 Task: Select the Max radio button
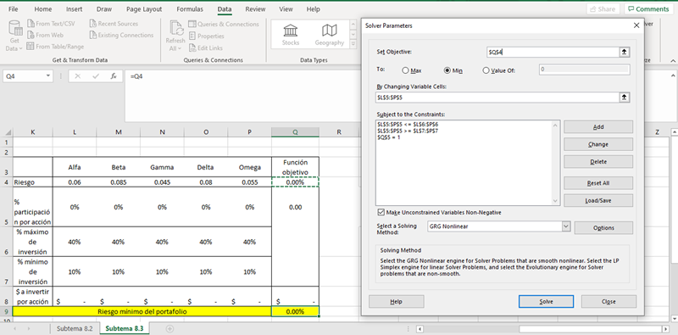pos(406,70)
